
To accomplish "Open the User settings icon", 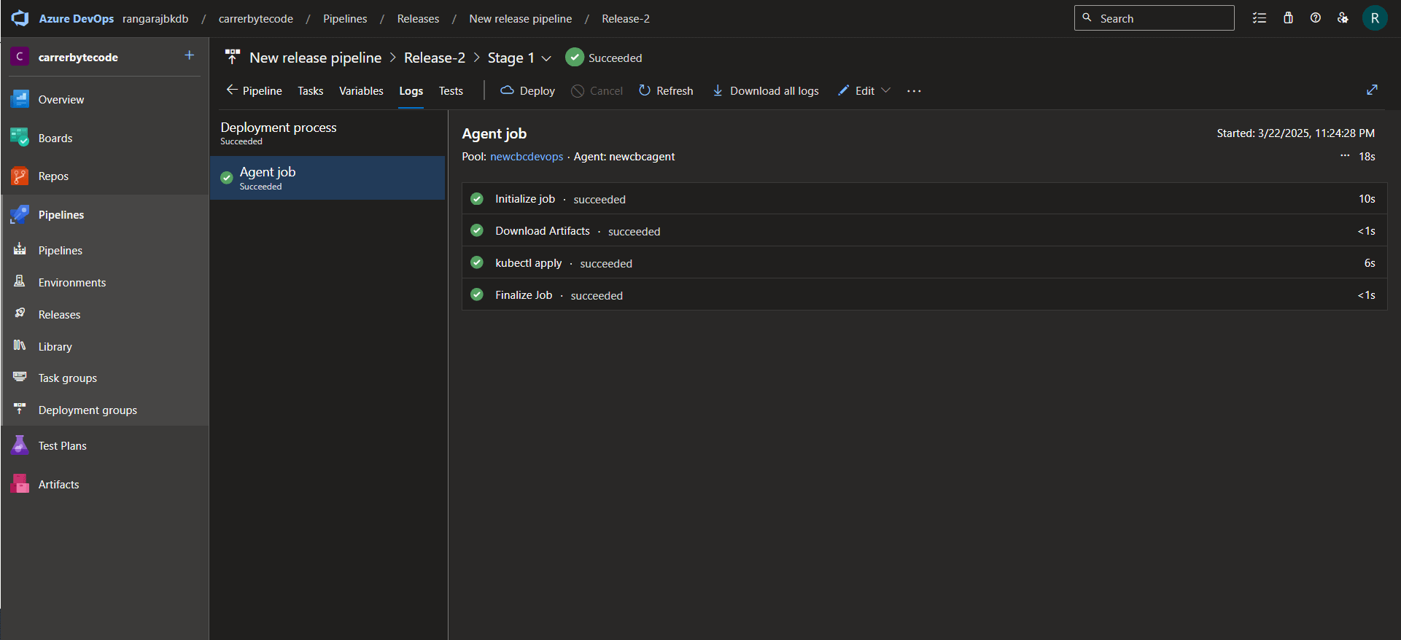I will coord(1343,18).
